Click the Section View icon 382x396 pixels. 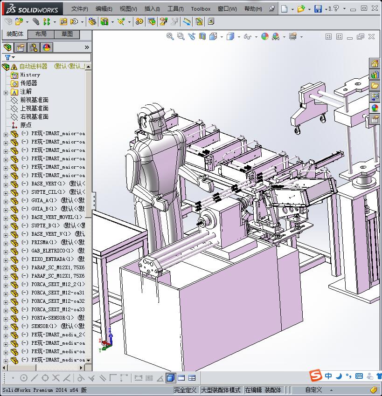tap(202, 36)
